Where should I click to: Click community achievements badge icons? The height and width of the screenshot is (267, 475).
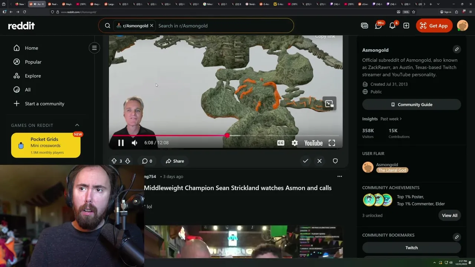[x=378, y=200]
